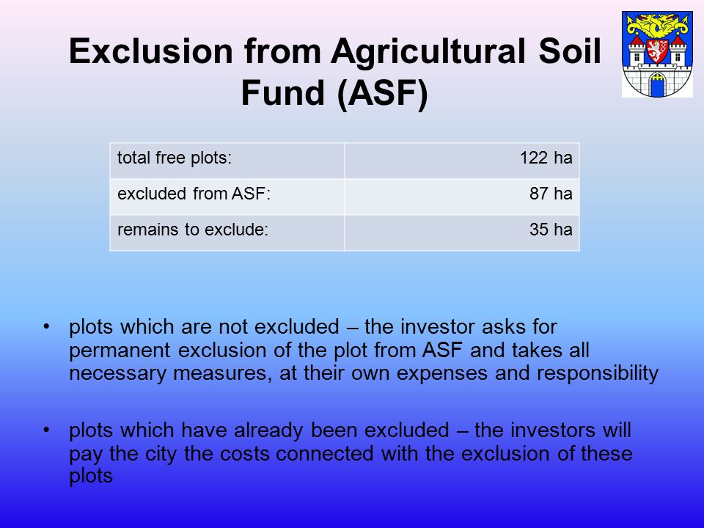The width and height of the screenshot is (704, 528).
Task: Click the blue gate in the emblem
Action: coord(657,85)
